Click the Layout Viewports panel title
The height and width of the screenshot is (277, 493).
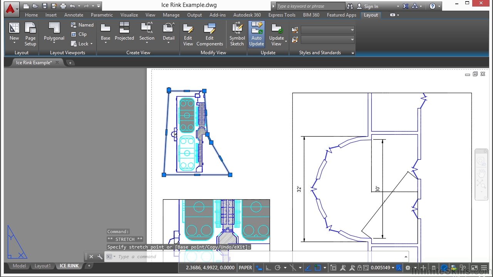67,53
